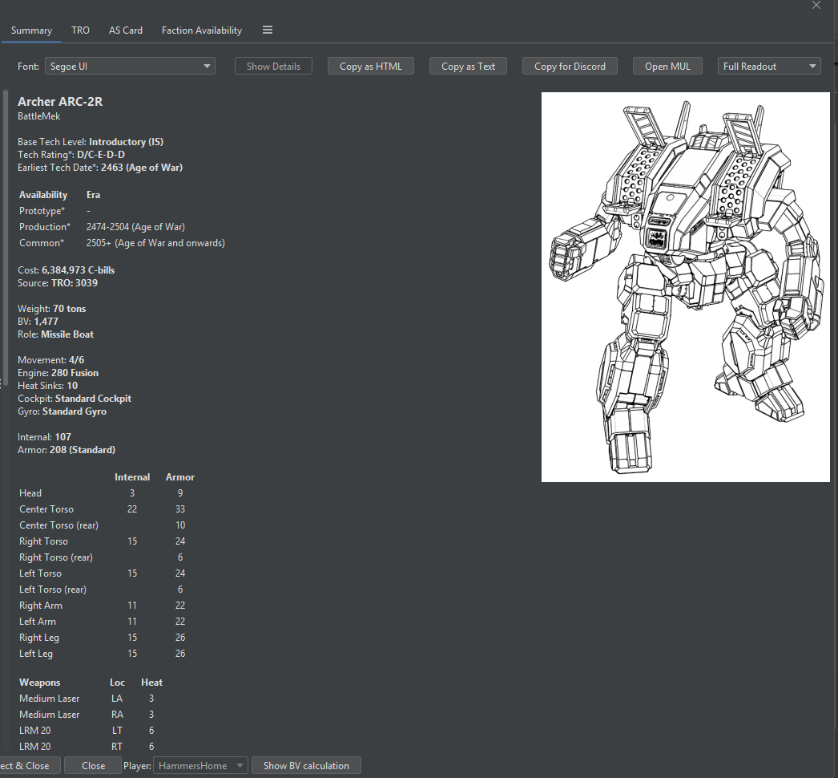Click the Weapons table header
Image resolution: width=838 pixels, height=778 pixels.
tap(39, 683)
